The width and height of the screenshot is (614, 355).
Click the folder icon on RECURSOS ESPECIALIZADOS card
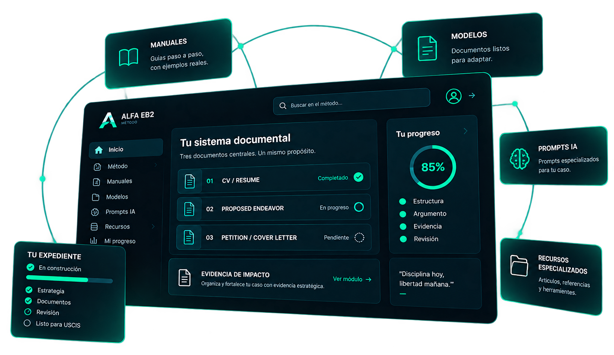pos(519,266)
